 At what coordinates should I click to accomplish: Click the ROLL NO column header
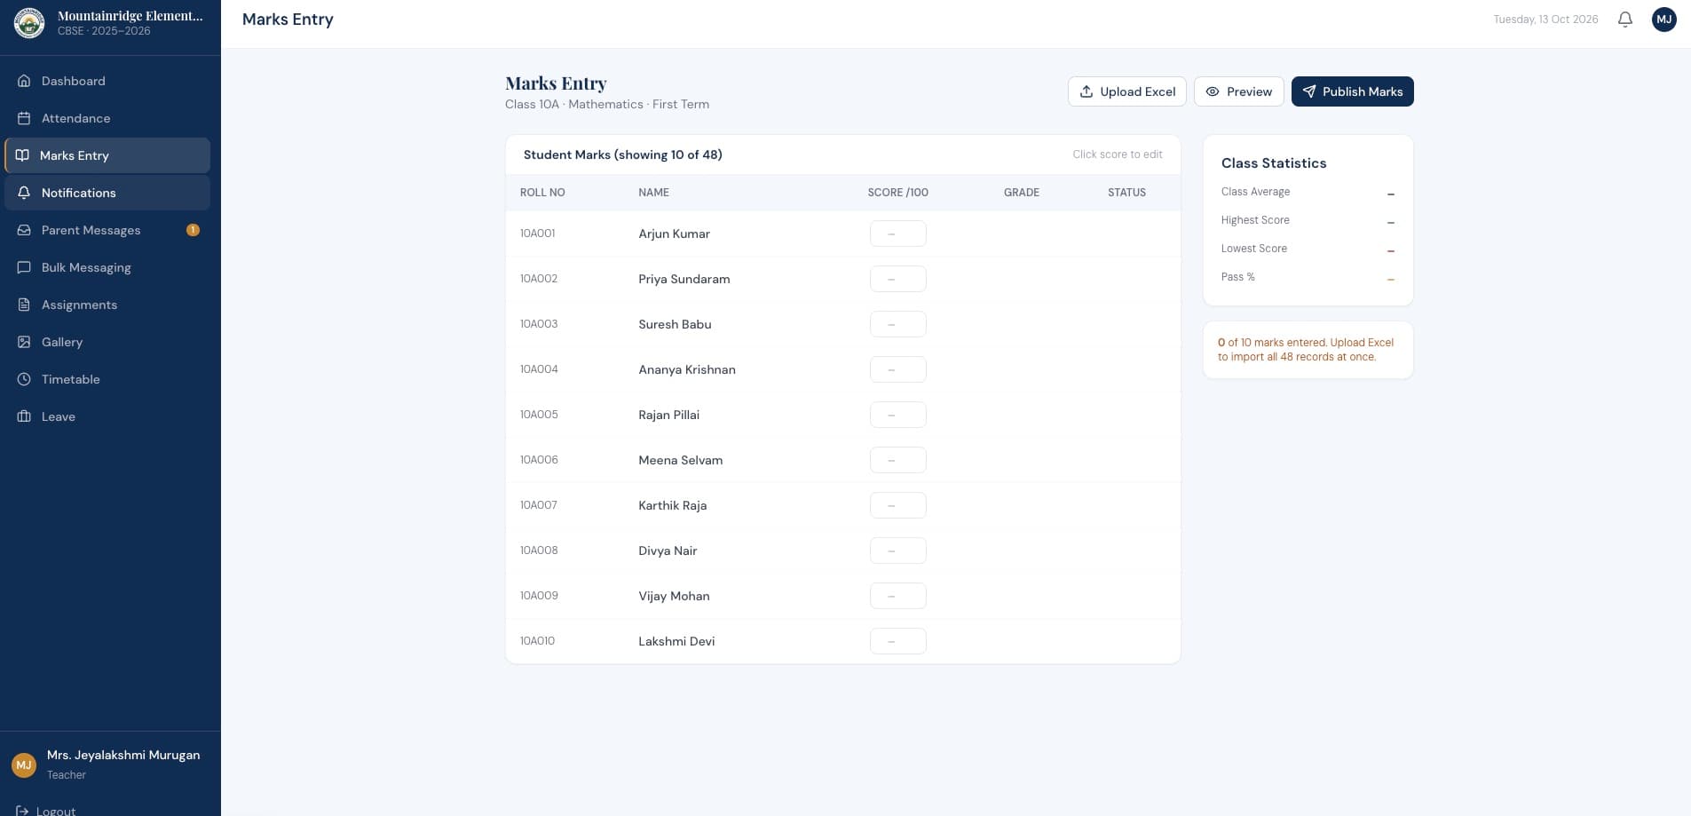[x=542, y=193]
